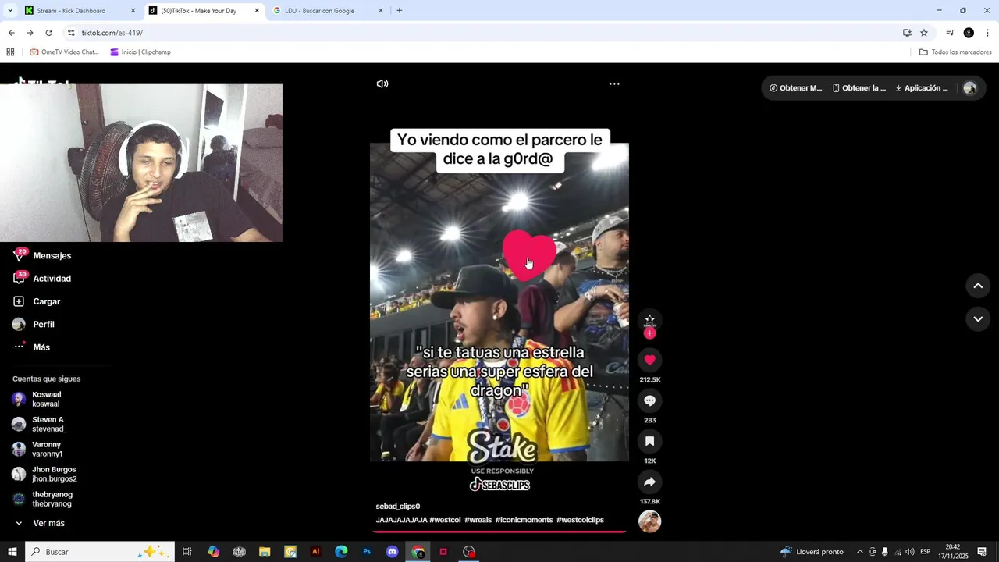
Task: Click the #wreals hashtag
Action: click(x=478, y=520)
